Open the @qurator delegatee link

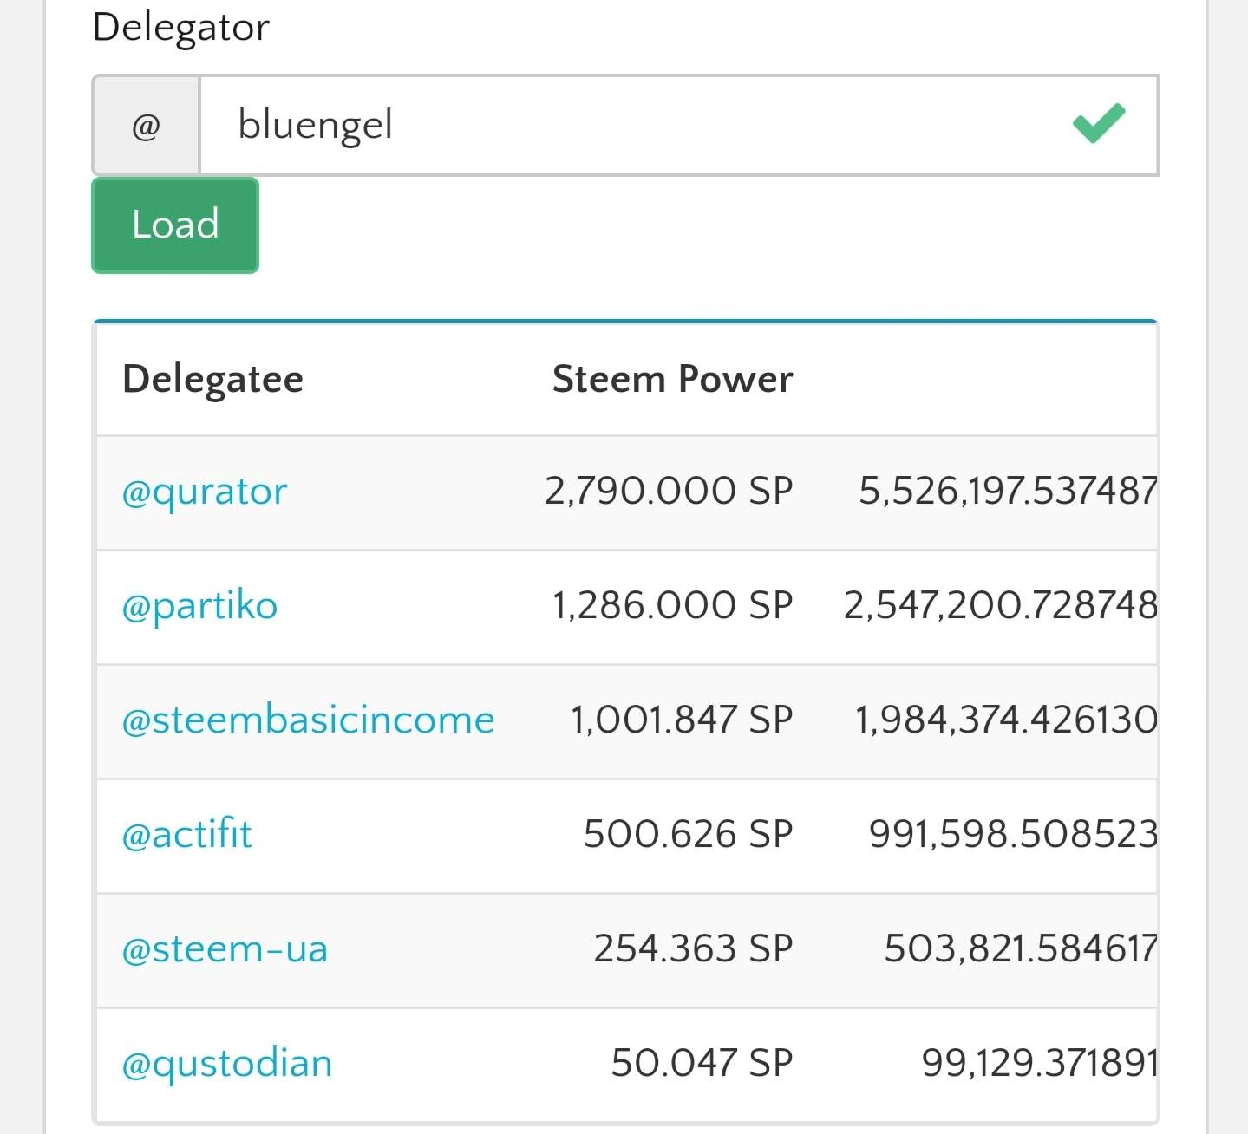(x=205, y=492)
